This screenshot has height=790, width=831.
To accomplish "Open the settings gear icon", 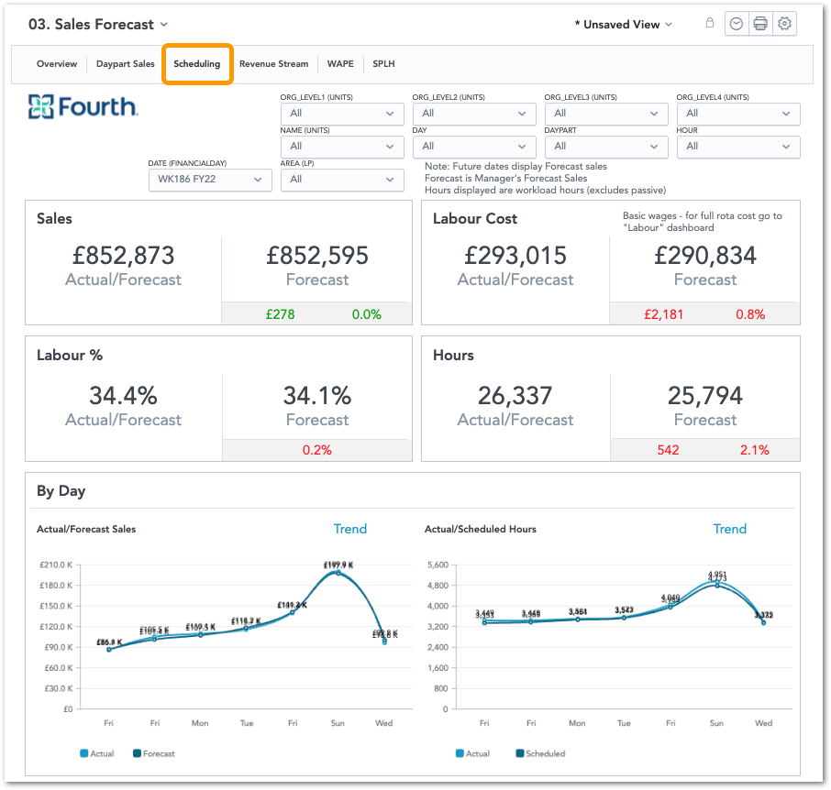I will pyautogui.click(x=785, y=25).
